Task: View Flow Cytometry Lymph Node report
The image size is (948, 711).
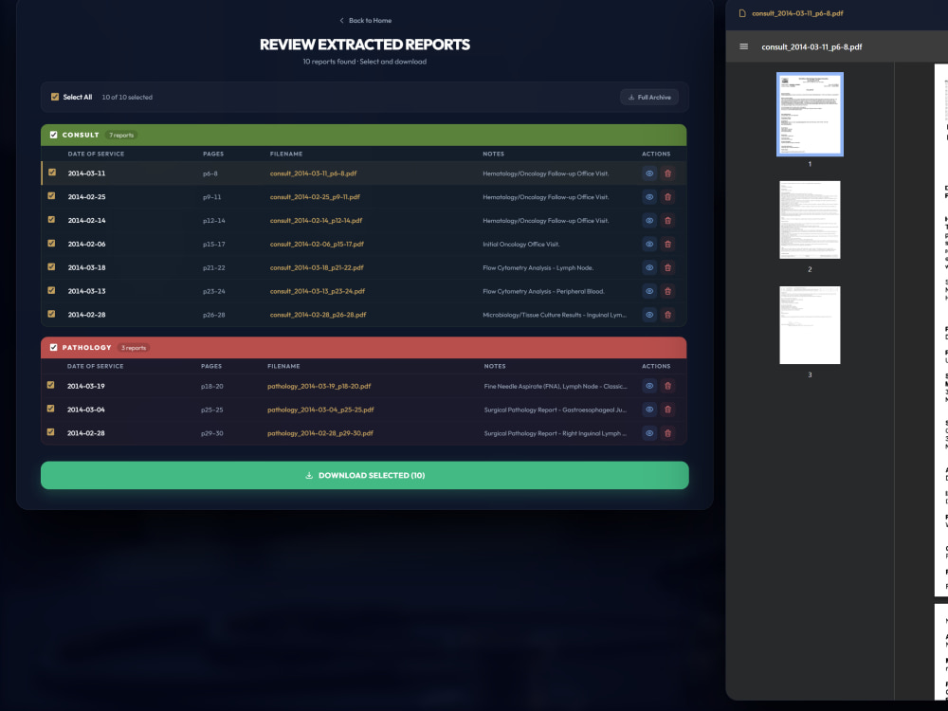Action: pos(649,268)
